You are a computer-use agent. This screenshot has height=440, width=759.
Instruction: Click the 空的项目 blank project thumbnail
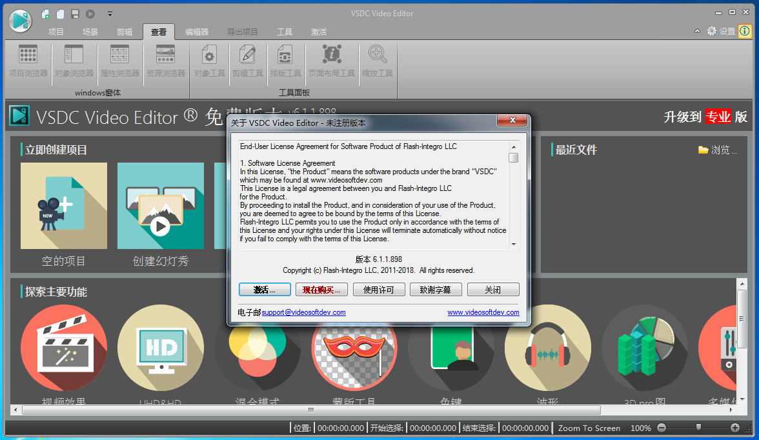point(64,206)
